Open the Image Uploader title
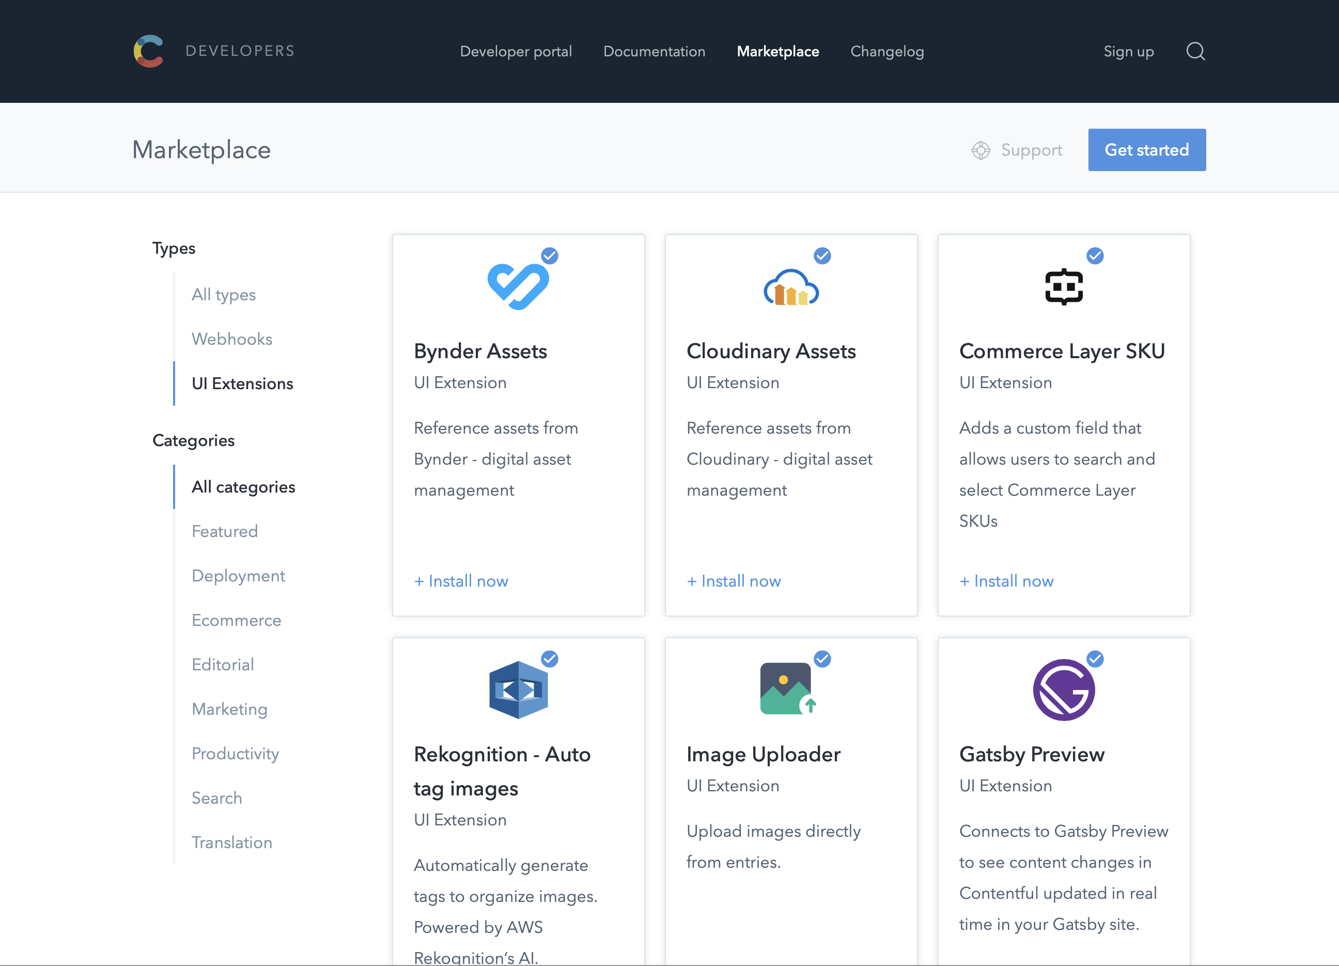The width and height of the screenshot is (1339, 966). [764, 755]
